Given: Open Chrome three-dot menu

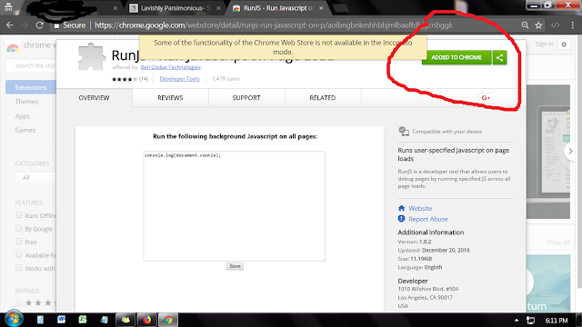Looking at the screenshot, I should [x=572, y=25].
